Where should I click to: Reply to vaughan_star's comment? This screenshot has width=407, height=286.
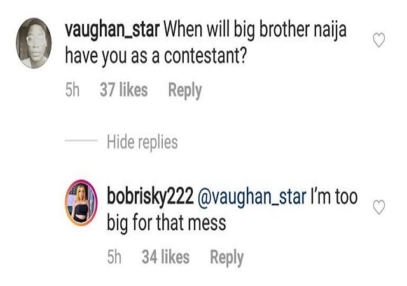184,90
